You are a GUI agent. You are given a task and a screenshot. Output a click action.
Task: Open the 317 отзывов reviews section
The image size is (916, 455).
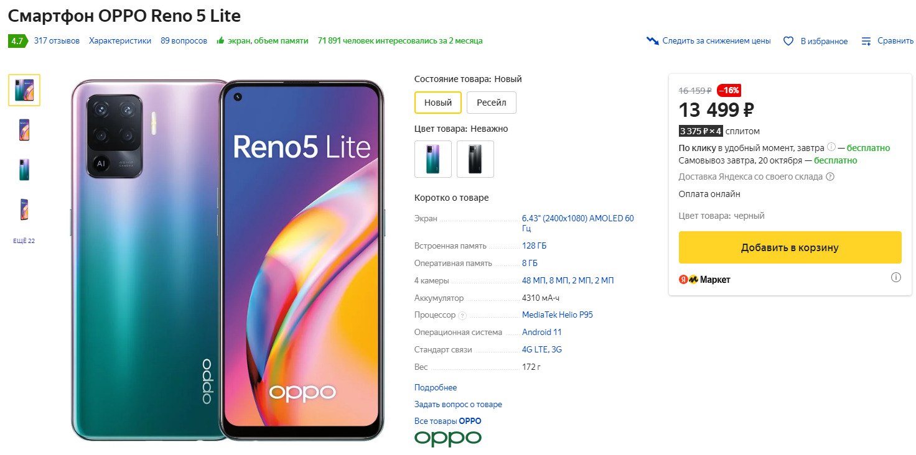click(57, 40)
